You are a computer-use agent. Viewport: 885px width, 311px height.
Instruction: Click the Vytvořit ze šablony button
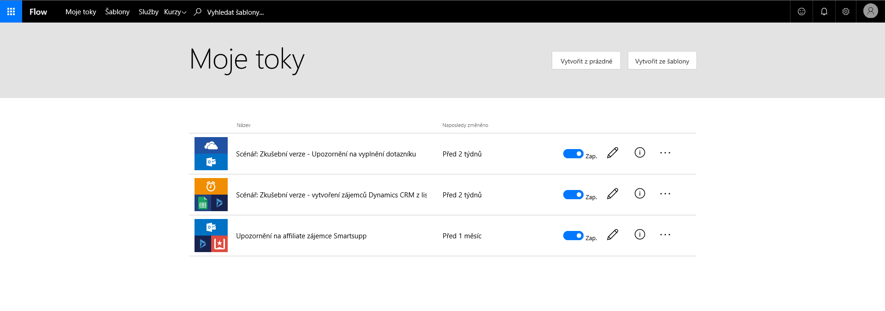point(662,60)
